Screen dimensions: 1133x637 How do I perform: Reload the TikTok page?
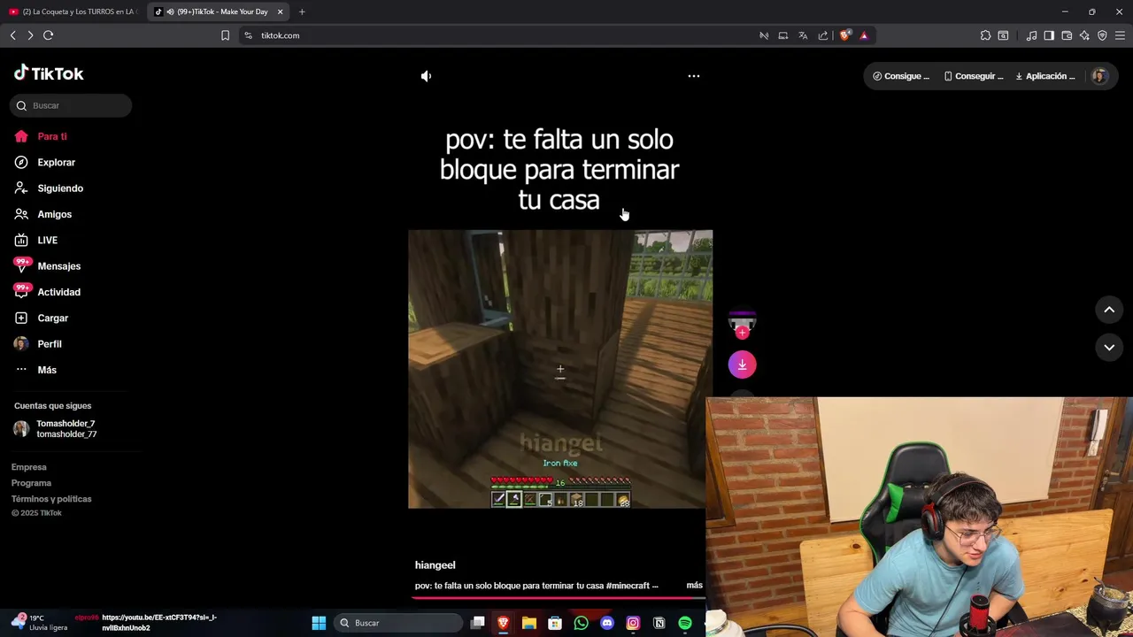(x=48, y=35)
